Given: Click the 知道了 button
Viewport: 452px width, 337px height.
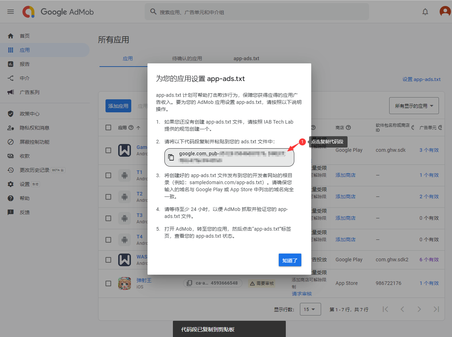Looking at the screenshot, I should 290,260.
